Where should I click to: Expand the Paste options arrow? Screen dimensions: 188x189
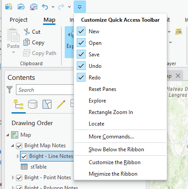(13, 52)
